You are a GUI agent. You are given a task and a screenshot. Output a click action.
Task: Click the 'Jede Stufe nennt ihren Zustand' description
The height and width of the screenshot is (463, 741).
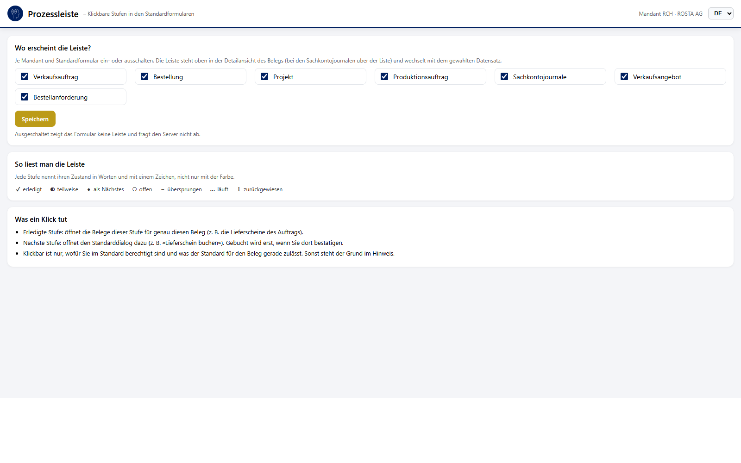[125, 177]
